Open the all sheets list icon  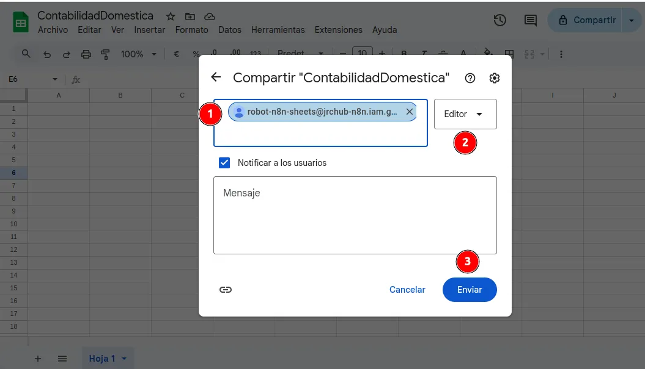point(62,359)
